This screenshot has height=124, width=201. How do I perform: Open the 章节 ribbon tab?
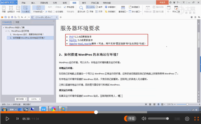(x=84, y=3)
